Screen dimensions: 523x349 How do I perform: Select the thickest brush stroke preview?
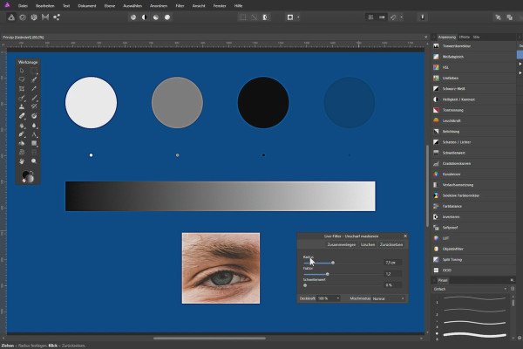475,335
